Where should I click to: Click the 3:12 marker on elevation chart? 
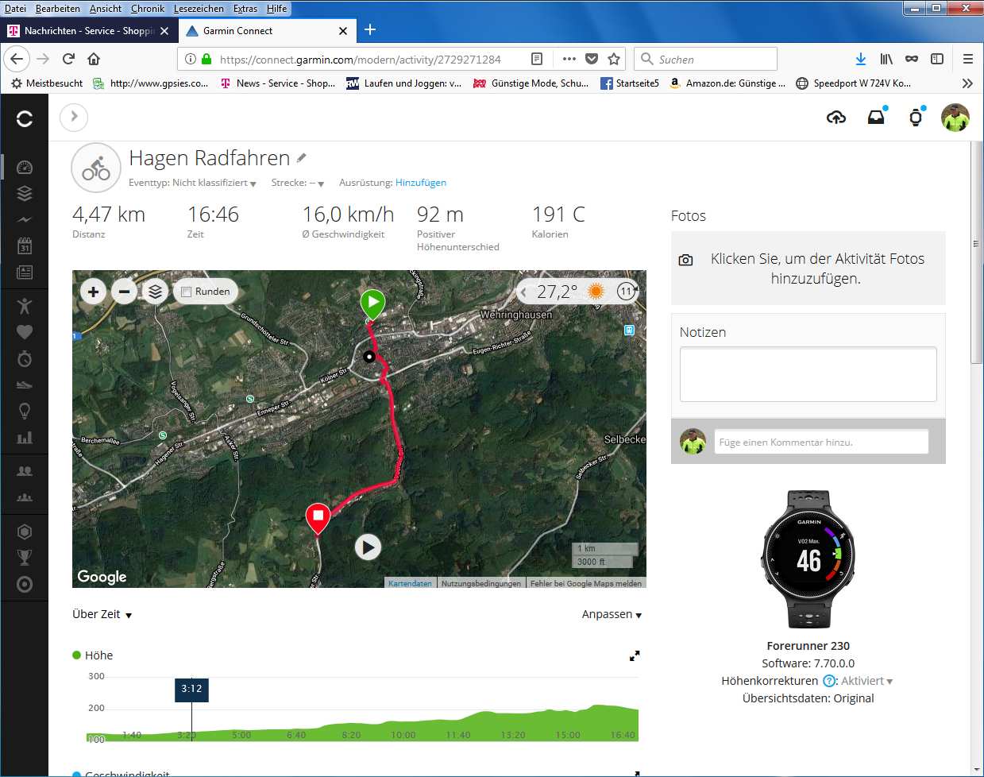click(191, 689)
